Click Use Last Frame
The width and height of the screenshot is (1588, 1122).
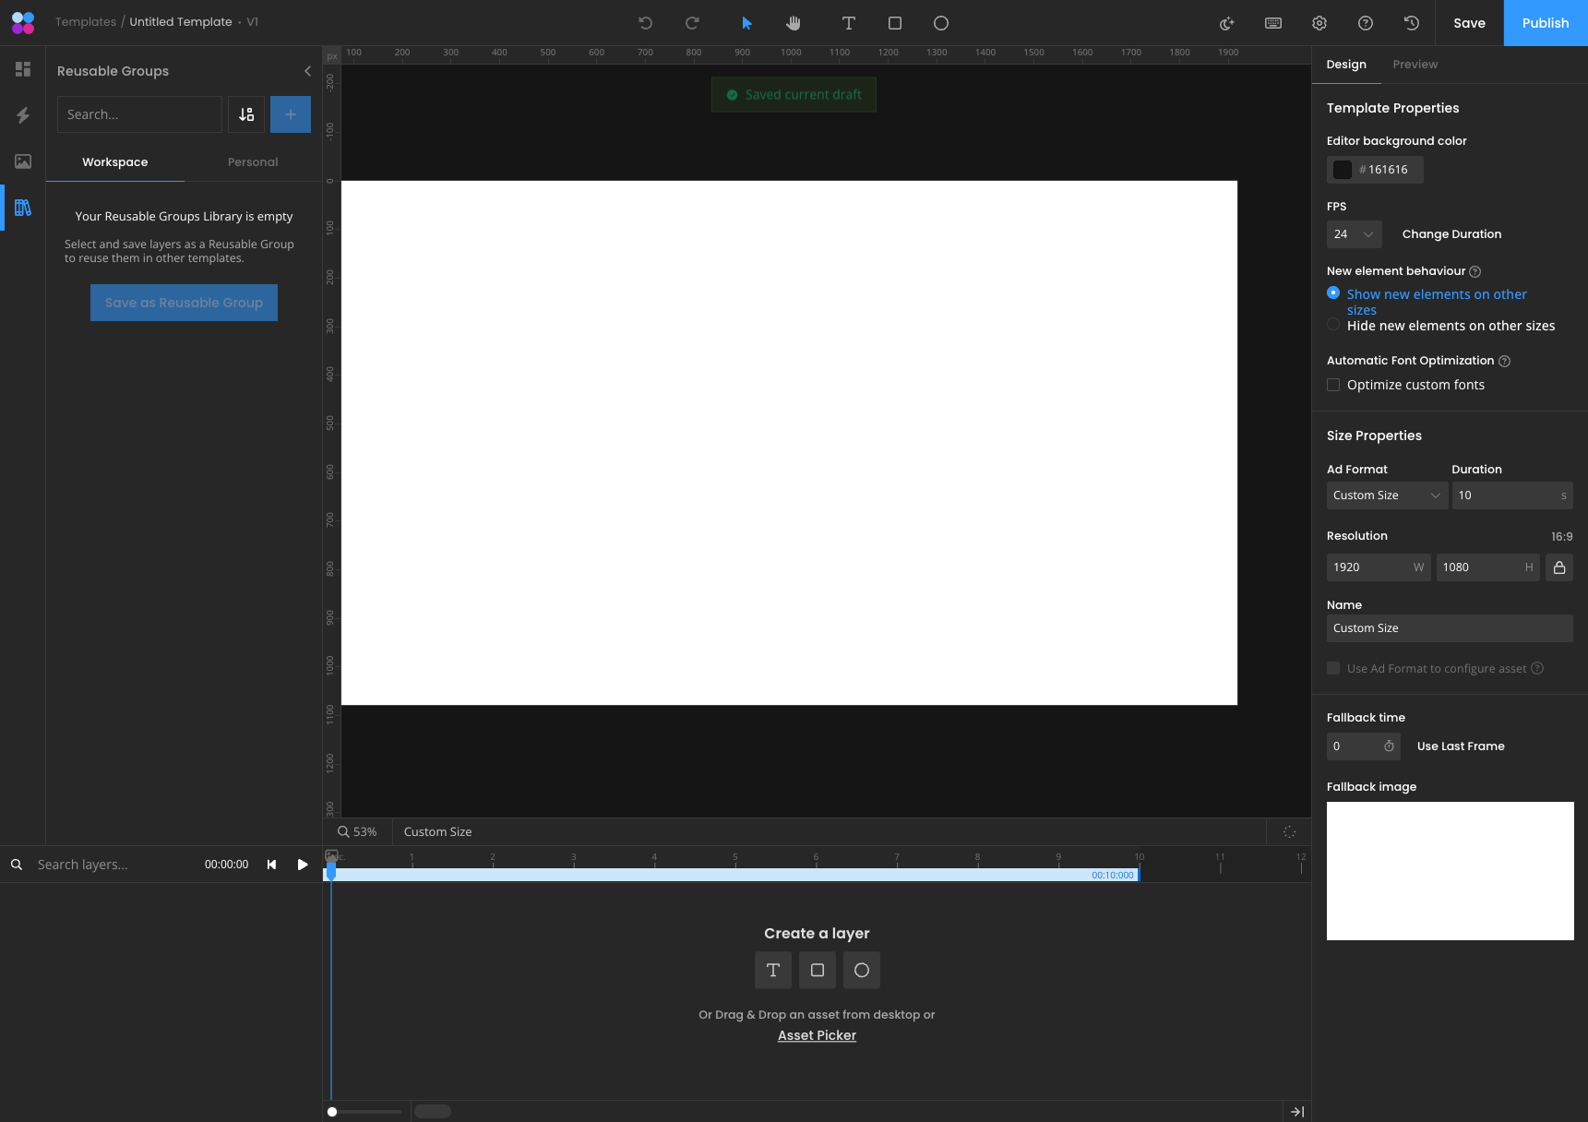point(1461,746)
